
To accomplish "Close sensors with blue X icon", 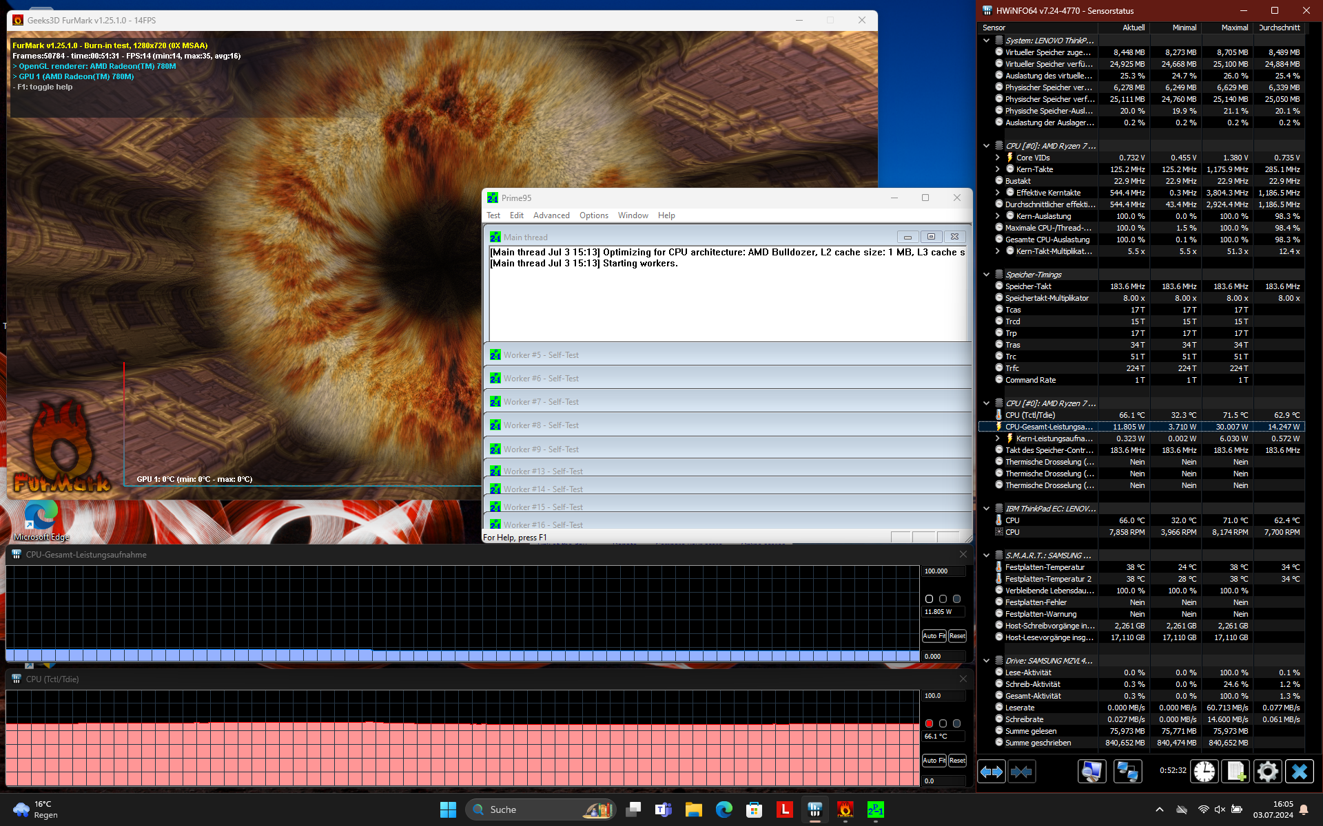I will (1299, 772).
